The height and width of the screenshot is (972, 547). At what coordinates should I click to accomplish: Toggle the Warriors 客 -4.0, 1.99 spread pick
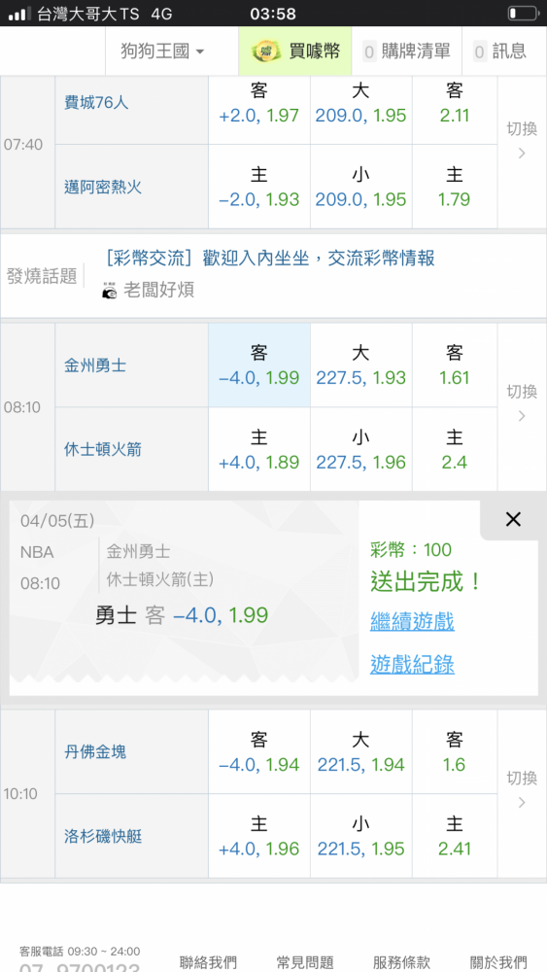coord(259,365)
